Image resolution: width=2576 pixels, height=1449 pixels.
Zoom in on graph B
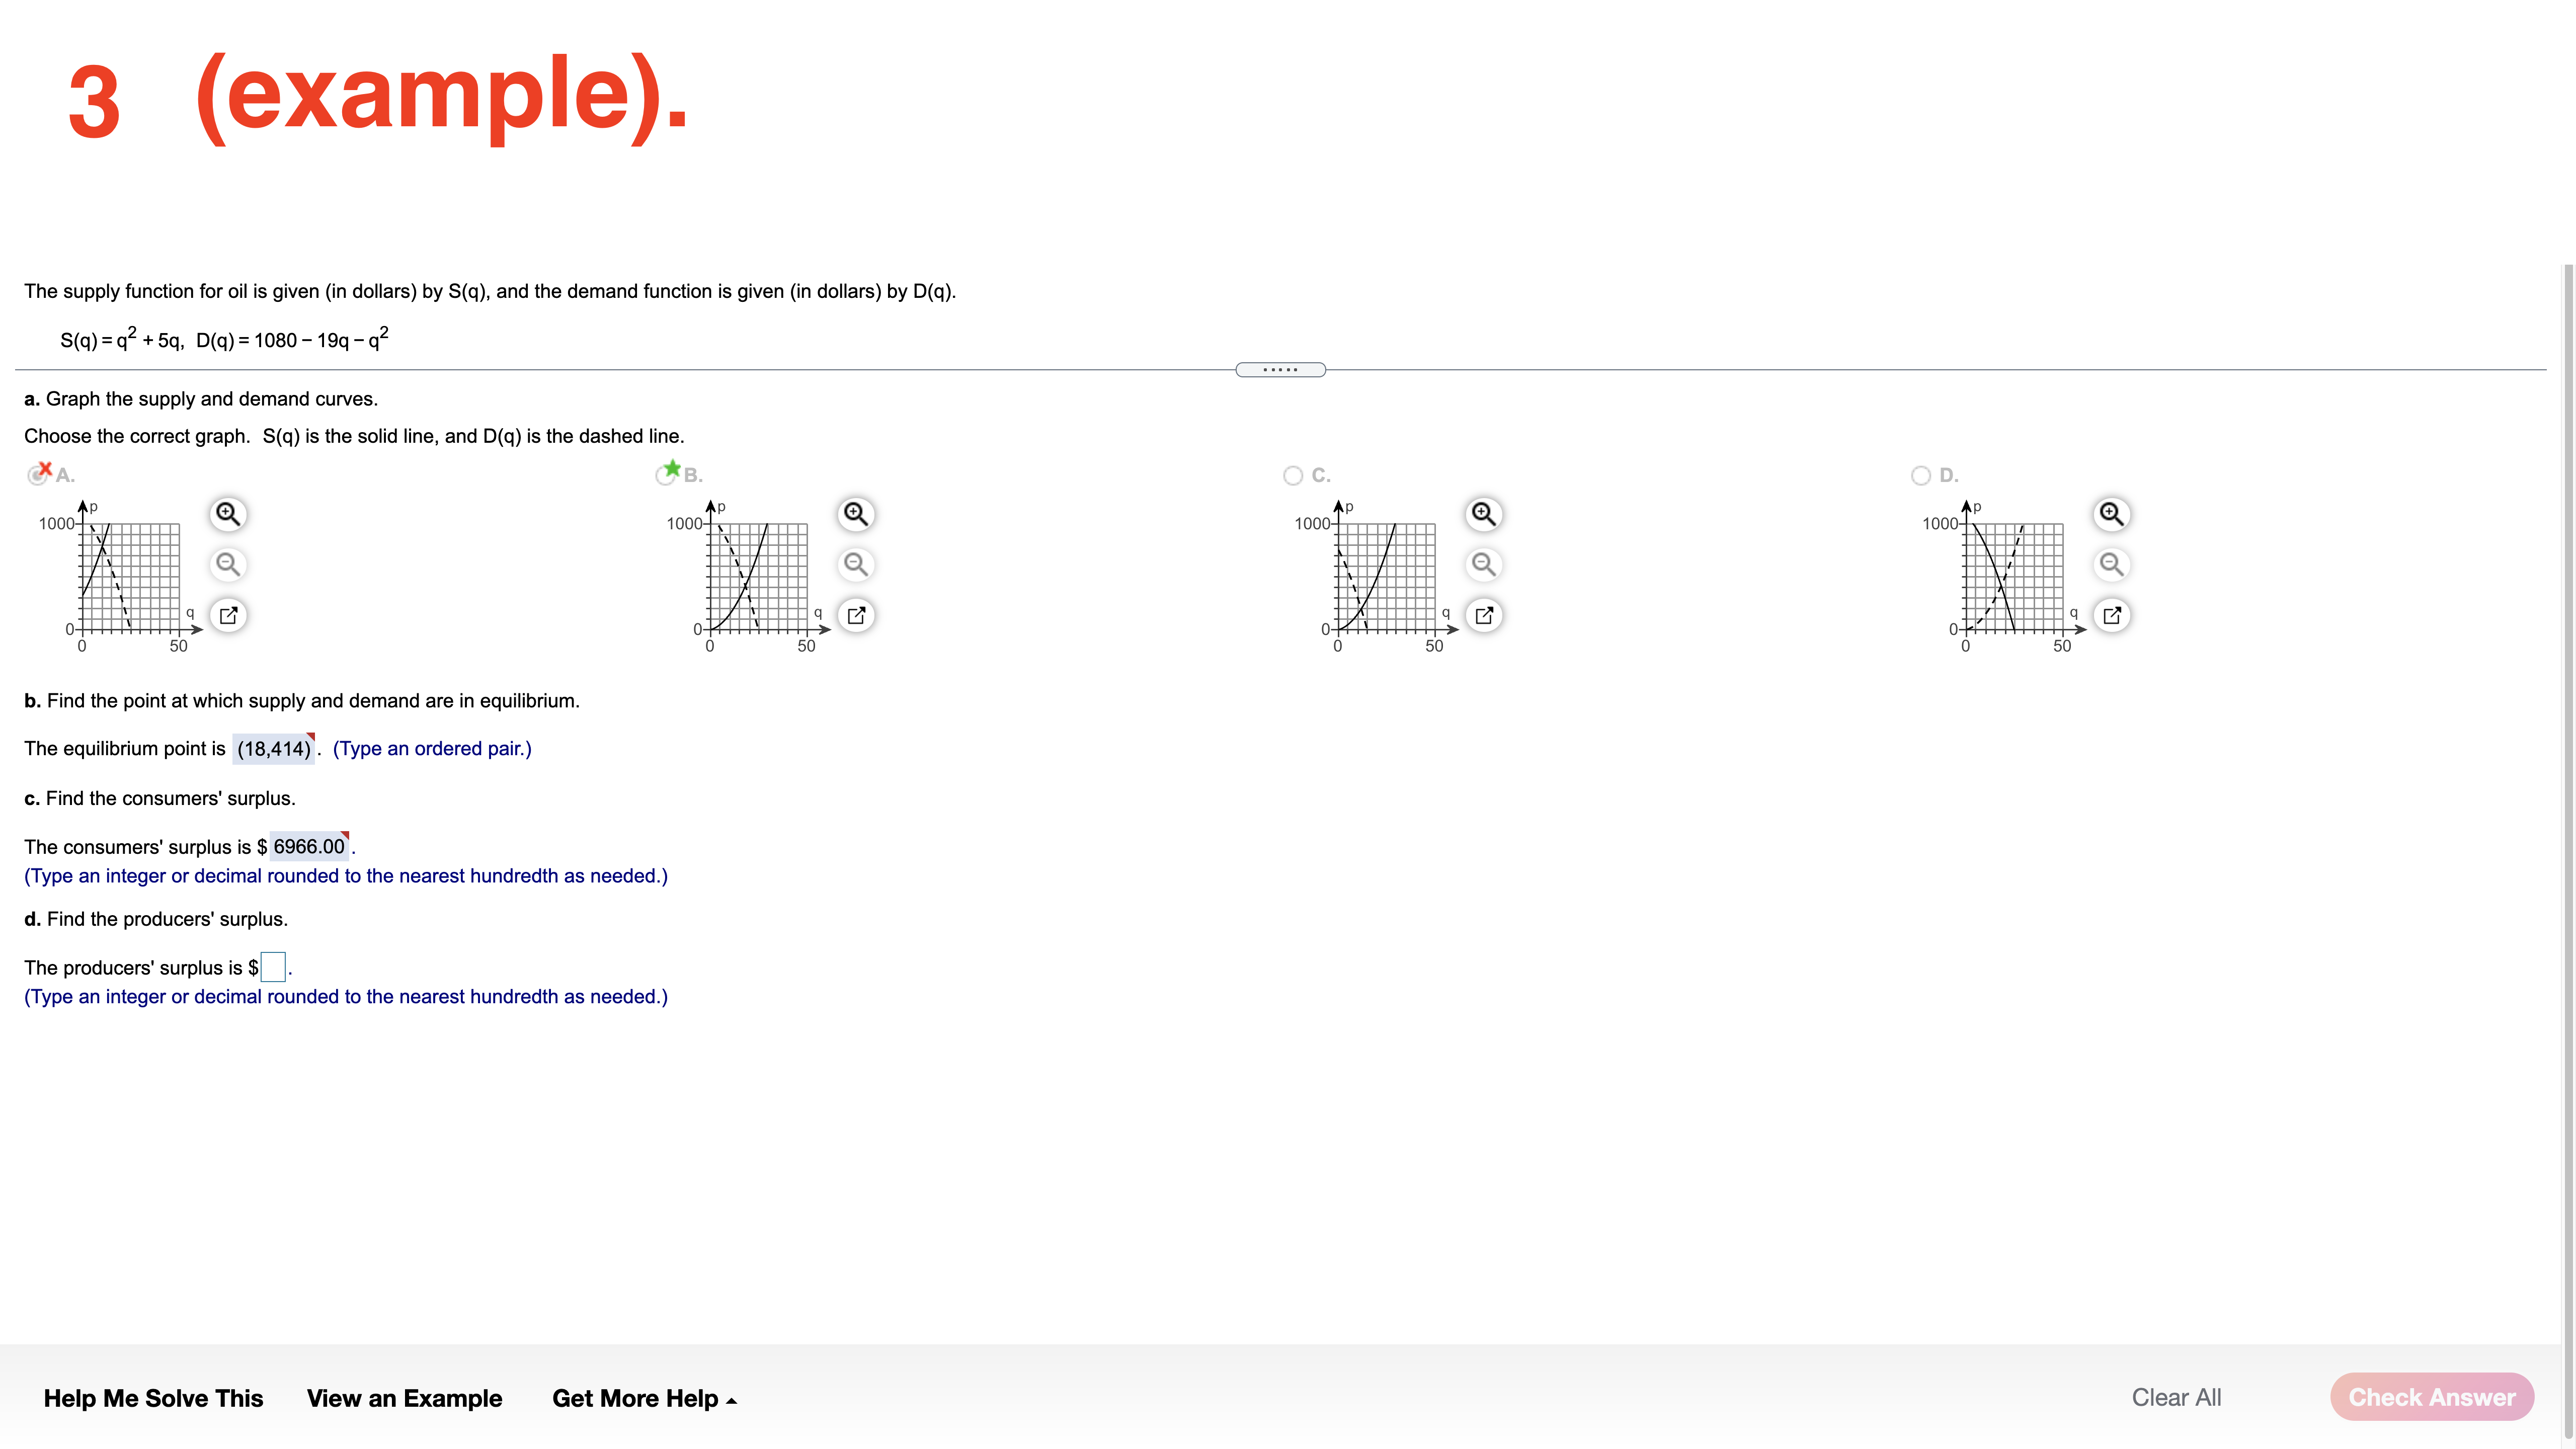[x=855, y=513]
